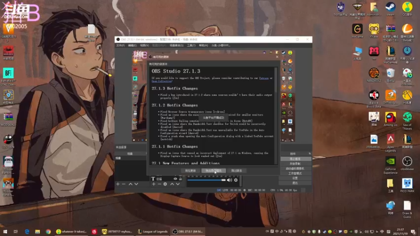Open Microsoft Edge from the taskbar
The height and width of the screenshot is (236, 420).
(x=27, y=231)
